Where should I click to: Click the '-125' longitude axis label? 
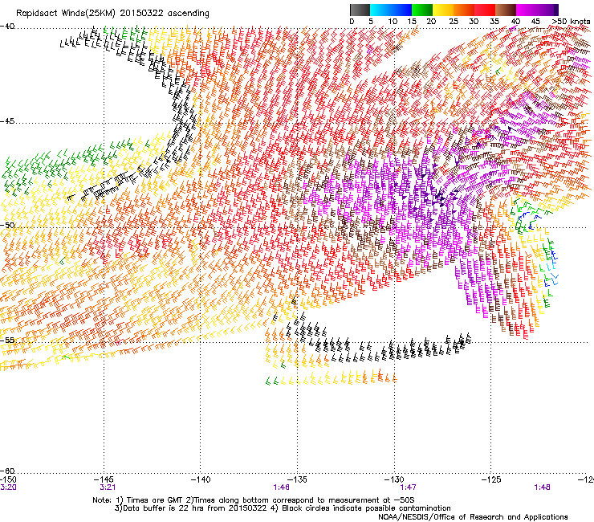coord(491,479)
